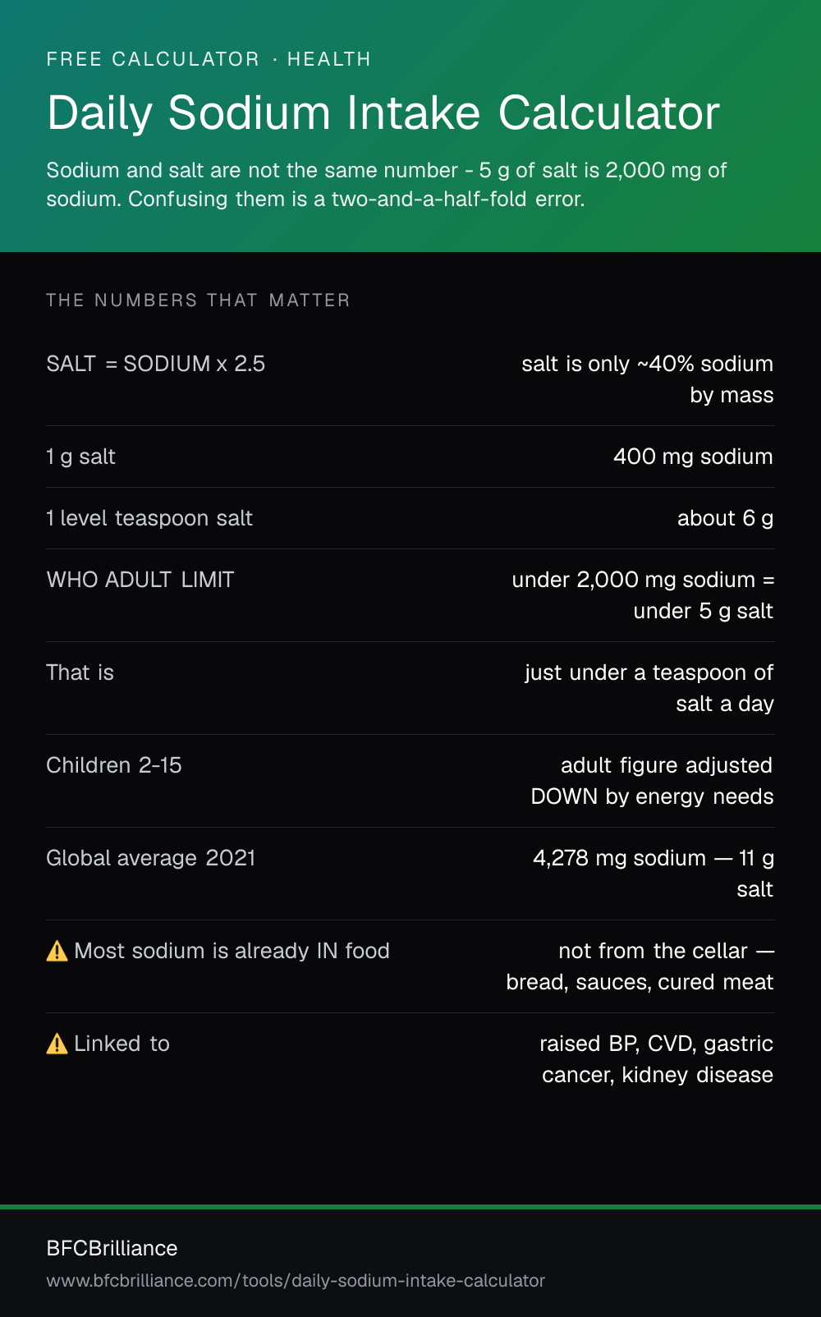The image size is (821, 1317).
Task: Click the warning icon beside Most sodium
Action: [57, 951]
